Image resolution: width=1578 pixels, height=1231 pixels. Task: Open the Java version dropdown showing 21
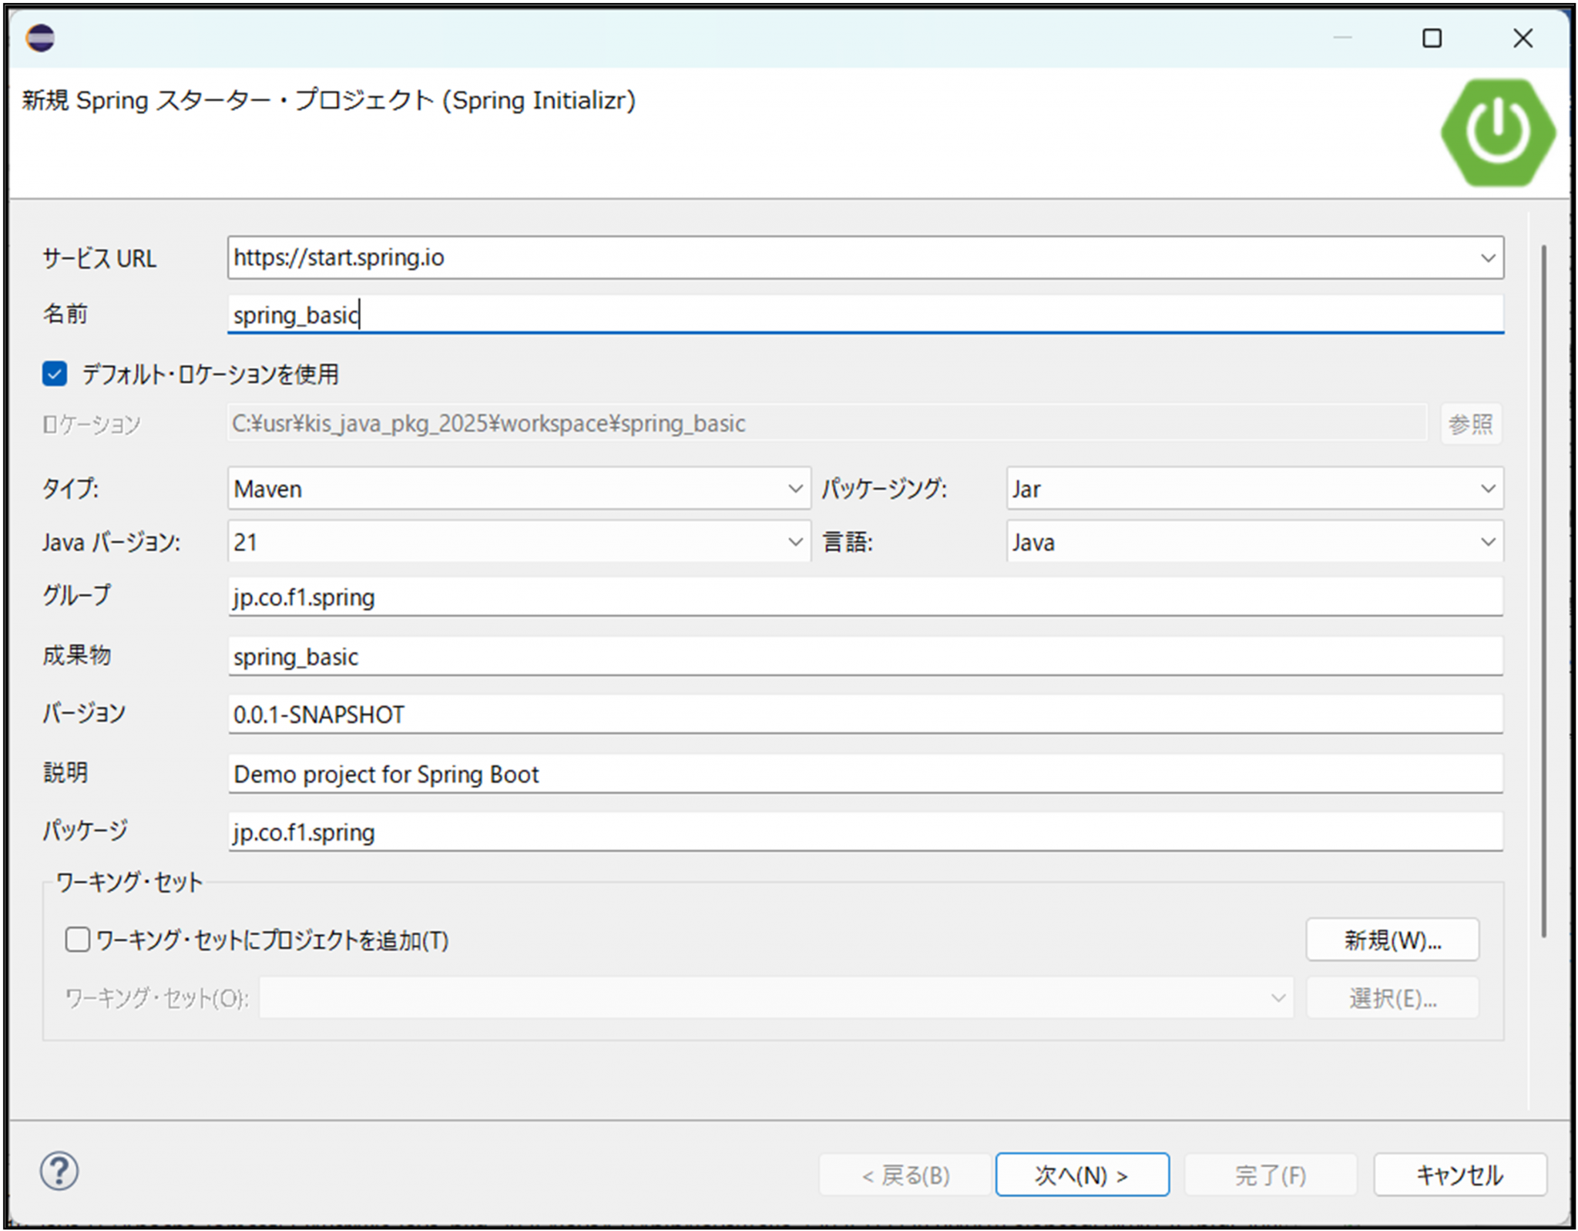795,542
